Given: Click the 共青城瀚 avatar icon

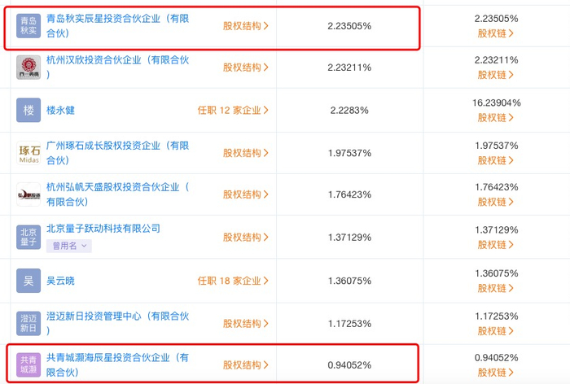Looking at the screenshot, I should (x=28, y=364).
